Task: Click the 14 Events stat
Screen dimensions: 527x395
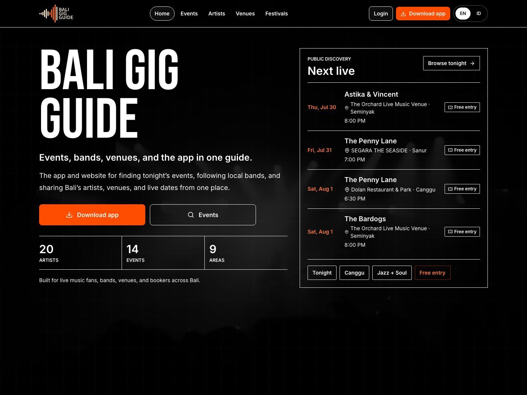Action: tap(163, 253)
